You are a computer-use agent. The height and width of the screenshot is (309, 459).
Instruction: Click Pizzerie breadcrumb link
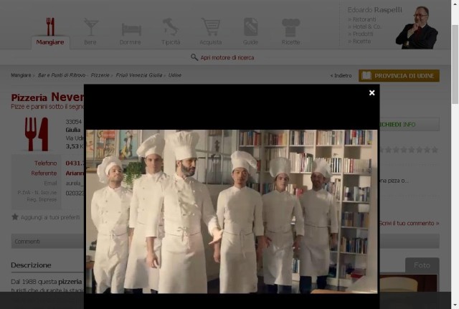click(x=100, y=75)
